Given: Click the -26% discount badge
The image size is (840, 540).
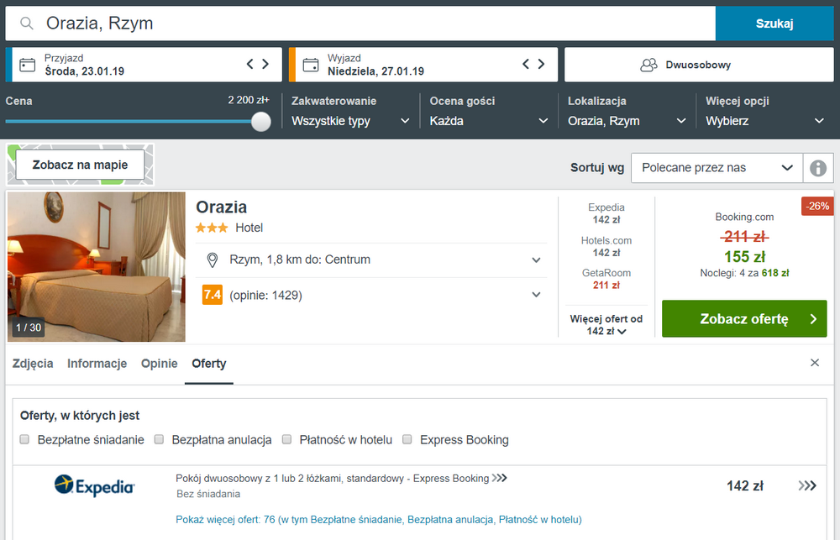Looking at the screenshot, I should tap(817, 207).
